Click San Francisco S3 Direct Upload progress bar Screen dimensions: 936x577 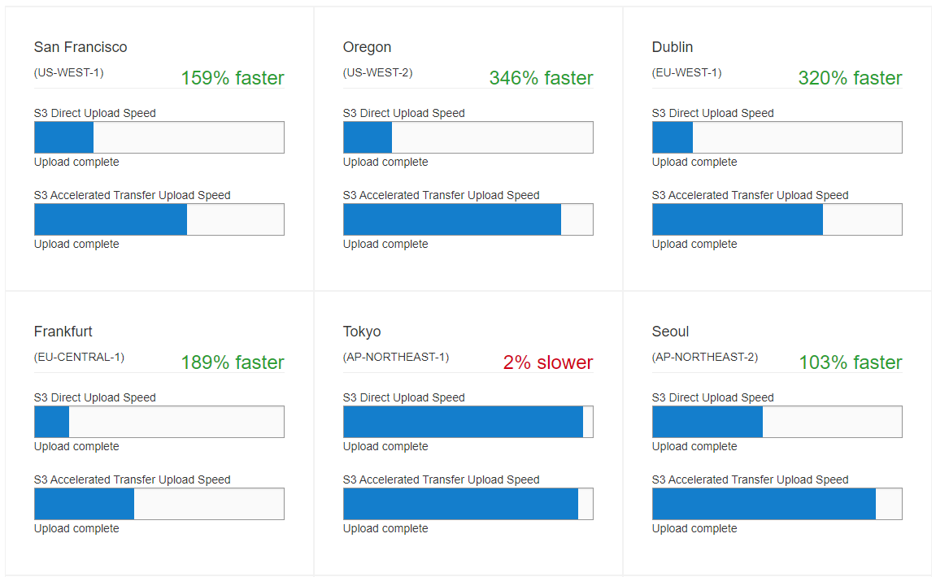pos(159,137)
